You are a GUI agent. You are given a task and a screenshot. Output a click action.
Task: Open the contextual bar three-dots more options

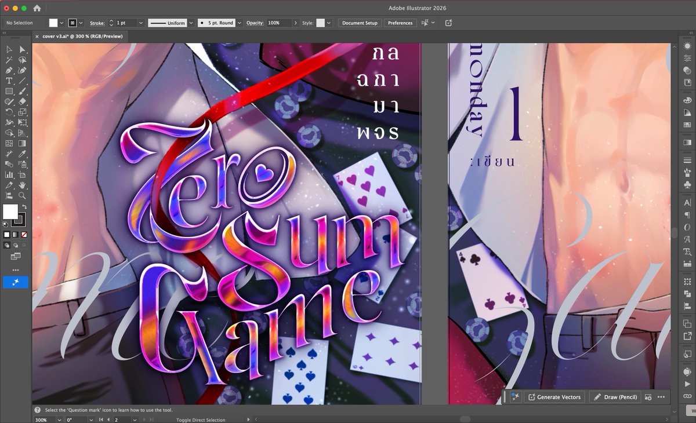pyautogui.click(x=661, y=397)
